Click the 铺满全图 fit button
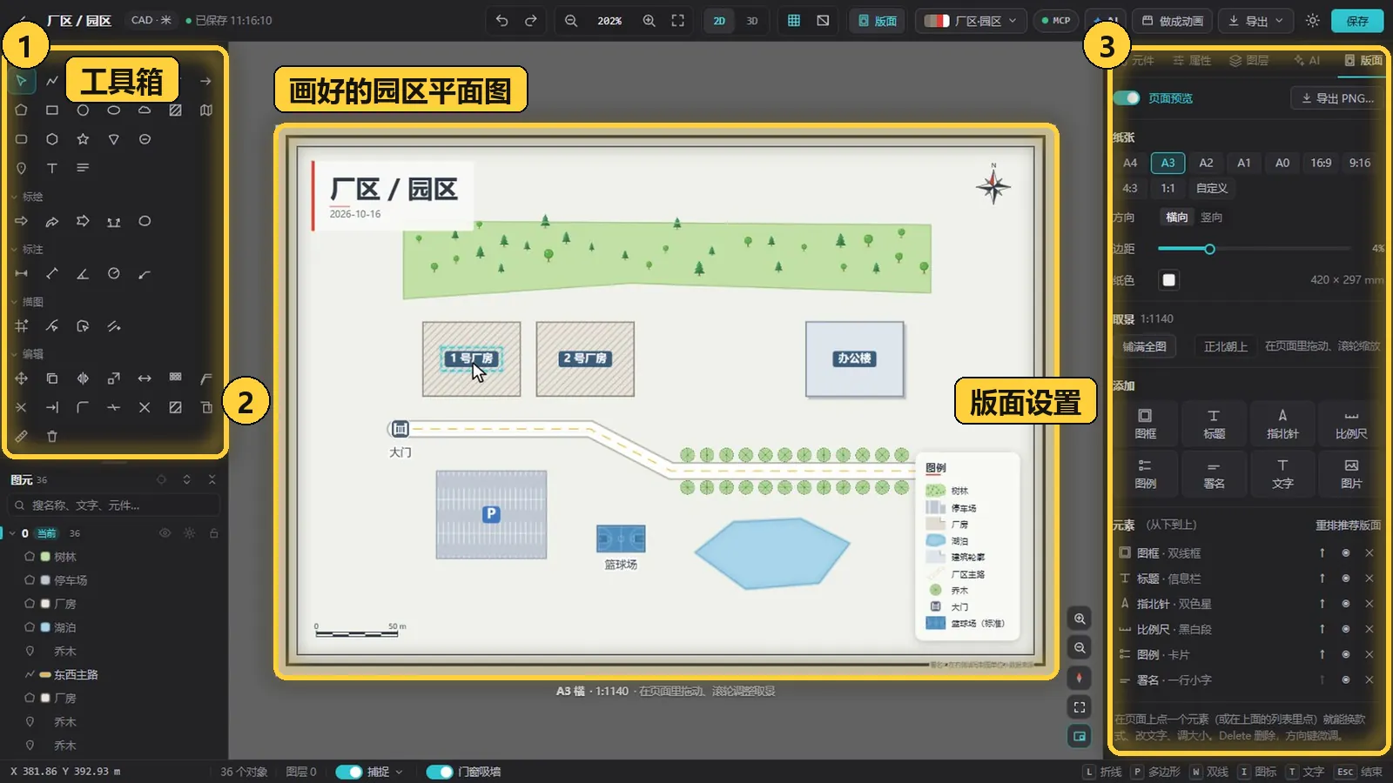Viewport: 1393px width, 783px height. pyautogui.click(x=1144, y=346)
